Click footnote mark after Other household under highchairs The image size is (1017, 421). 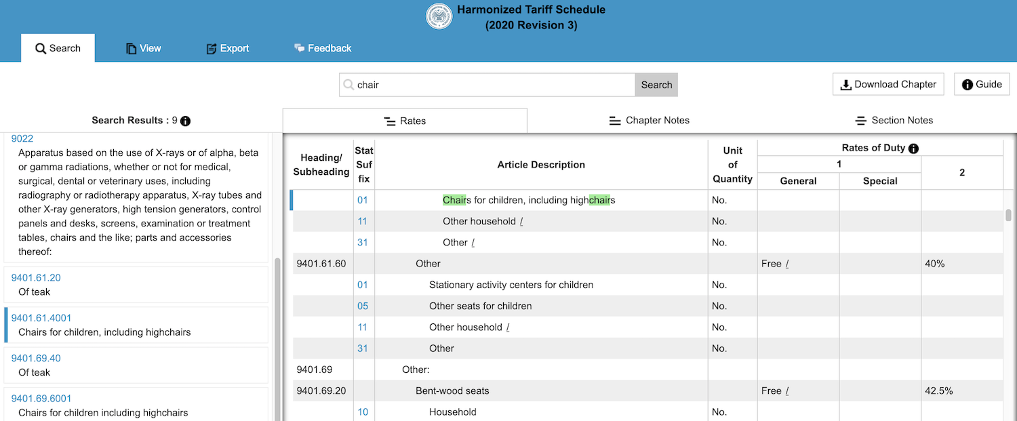pyautogui.click(x=521, y=222)
